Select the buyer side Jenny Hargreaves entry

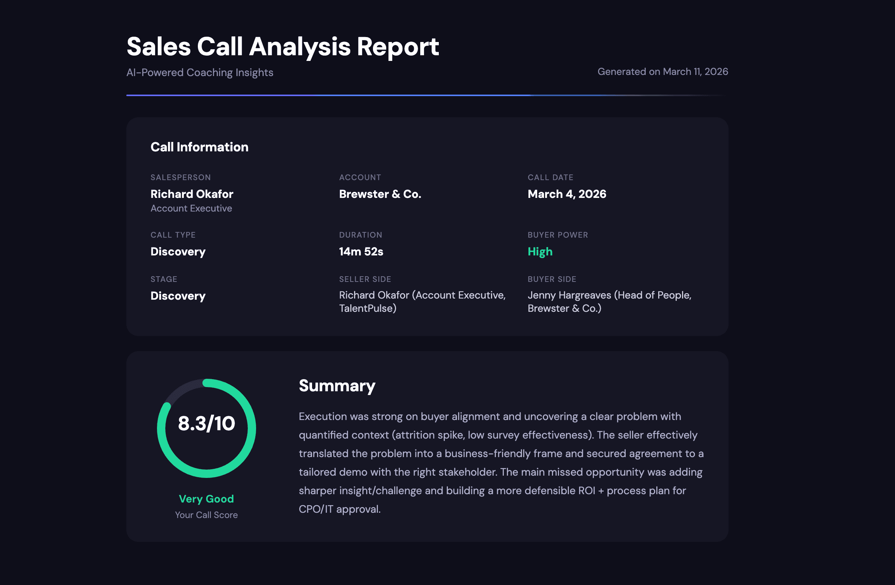[x=609, y=302]
